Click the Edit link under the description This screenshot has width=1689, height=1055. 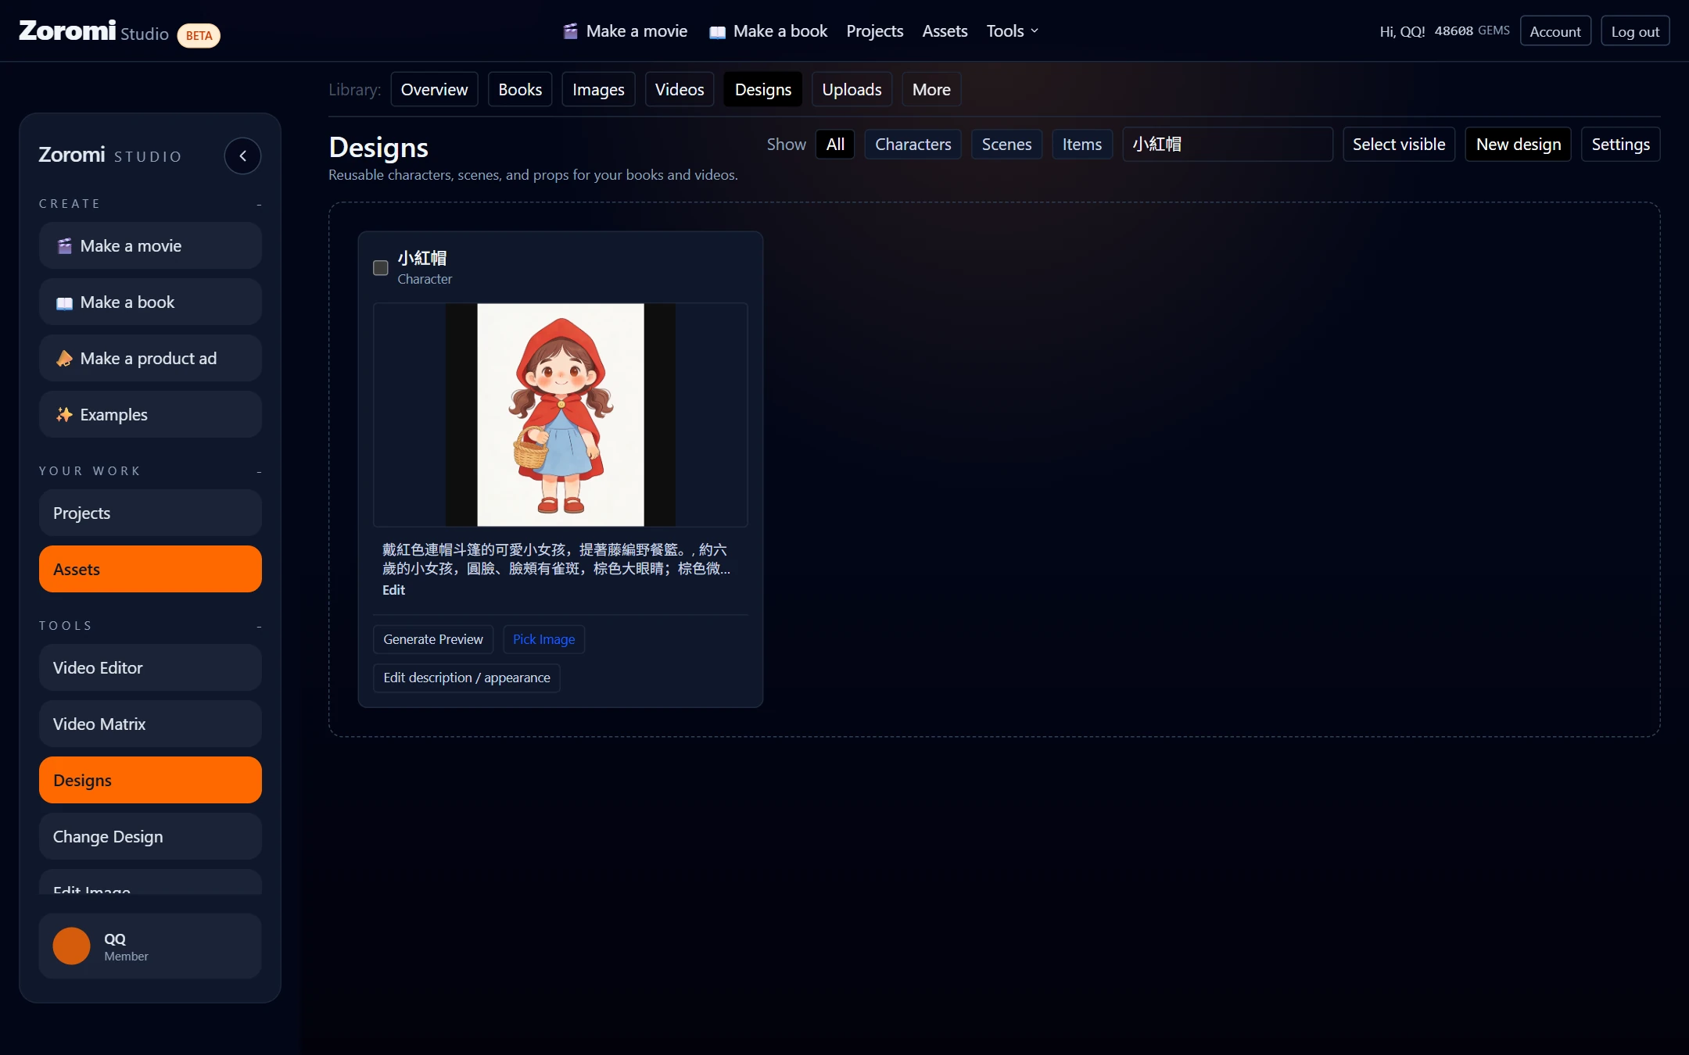pyautogui.click(x=393, y=590)
